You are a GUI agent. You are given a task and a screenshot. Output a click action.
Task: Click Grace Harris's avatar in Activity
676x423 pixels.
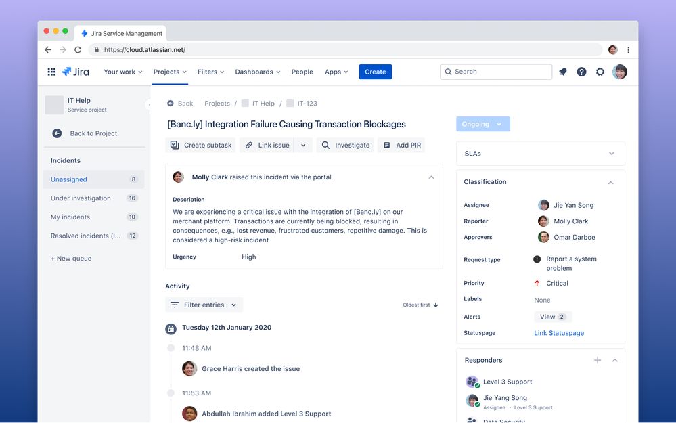[189, 369]
